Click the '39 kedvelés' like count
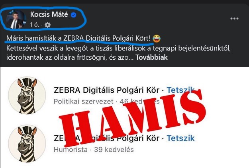The image size is (249, 168). [114, 150]
